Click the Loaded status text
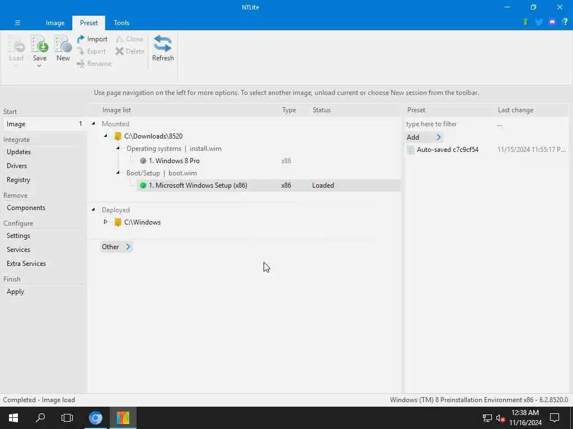573x429 pixels. tap(323, 185)
